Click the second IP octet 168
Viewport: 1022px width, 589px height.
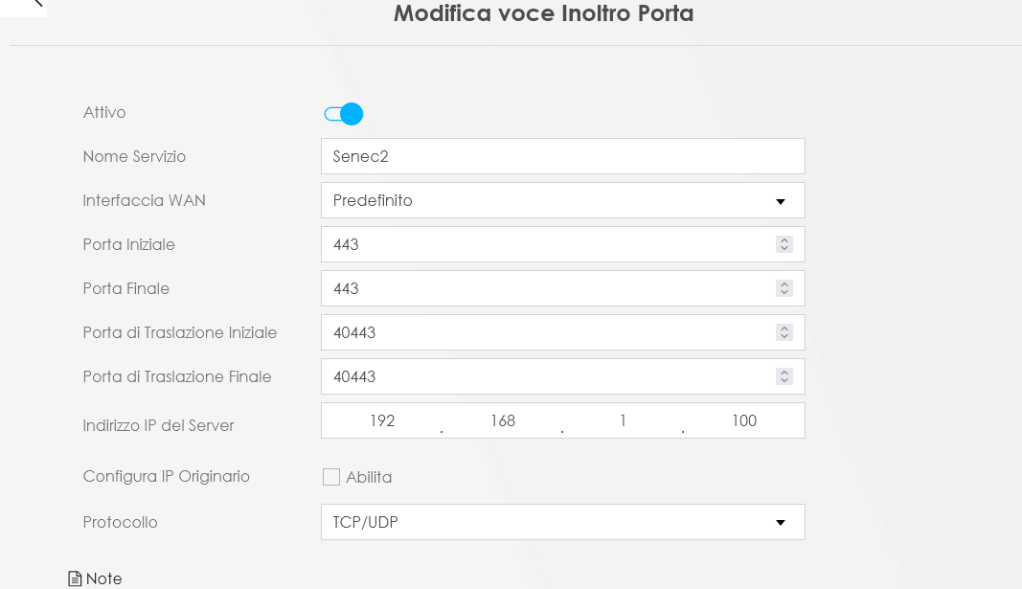(x=503, y=420)
